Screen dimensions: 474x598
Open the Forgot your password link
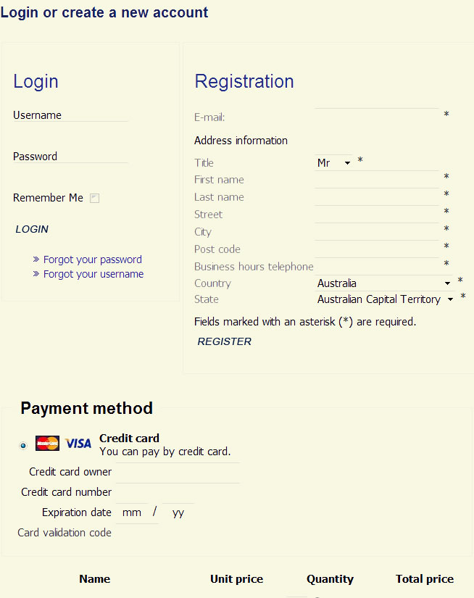[93, 259]
